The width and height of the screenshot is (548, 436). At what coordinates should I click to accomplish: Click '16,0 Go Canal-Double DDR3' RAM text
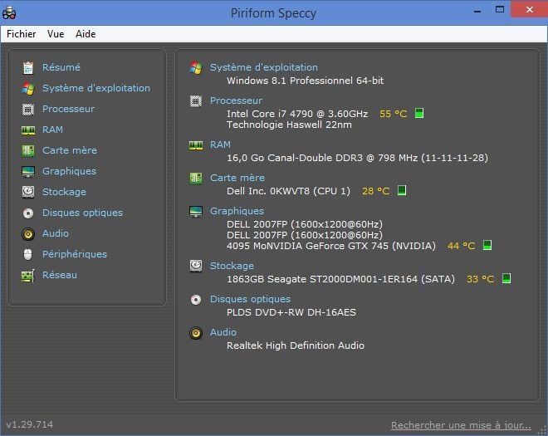tap(295, 158)
